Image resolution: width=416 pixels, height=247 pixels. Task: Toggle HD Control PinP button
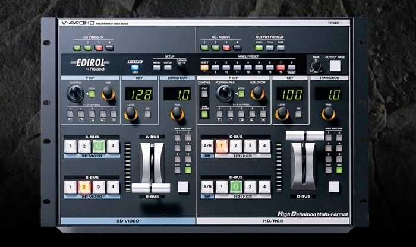tap(204, 94)
